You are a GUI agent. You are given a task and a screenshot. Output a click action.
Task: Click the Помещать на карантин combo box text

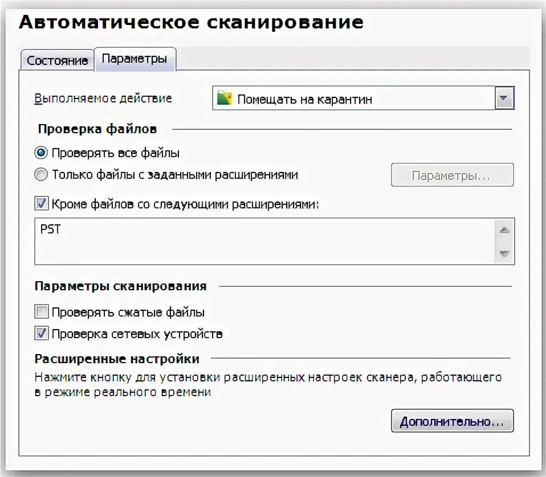pos(305,100)
